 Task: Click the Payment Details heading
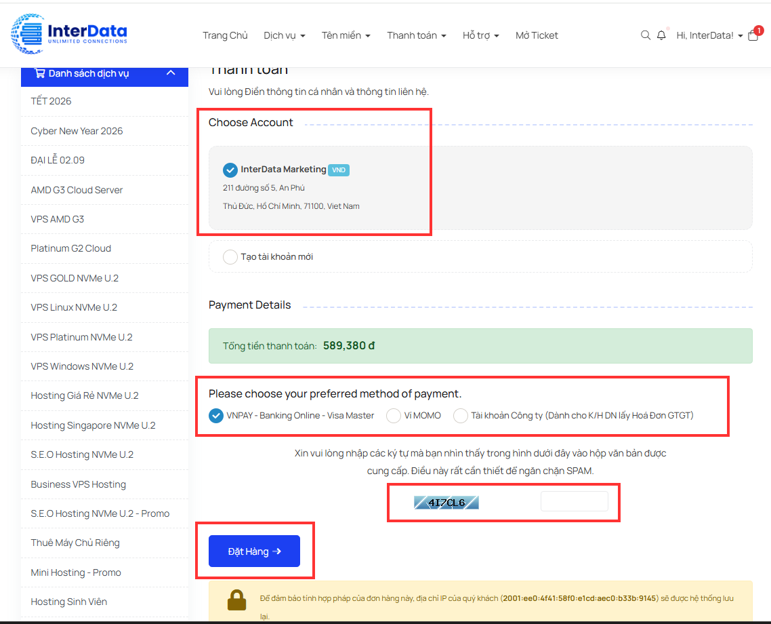point(250,305)
